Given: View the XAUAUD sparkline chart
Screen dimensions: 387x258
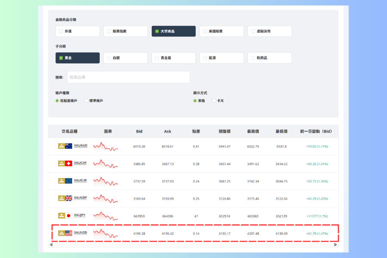Looking at the screenshot, I should coord(106,146).
